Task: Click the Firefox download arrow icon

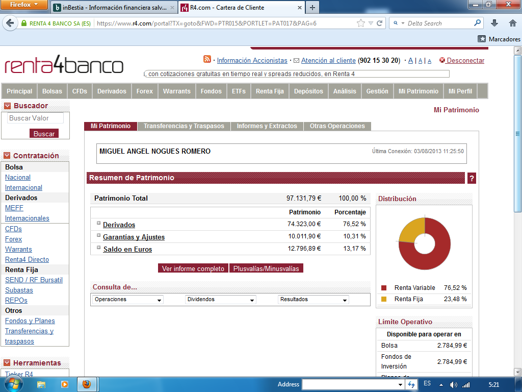Action: point(494,23)
